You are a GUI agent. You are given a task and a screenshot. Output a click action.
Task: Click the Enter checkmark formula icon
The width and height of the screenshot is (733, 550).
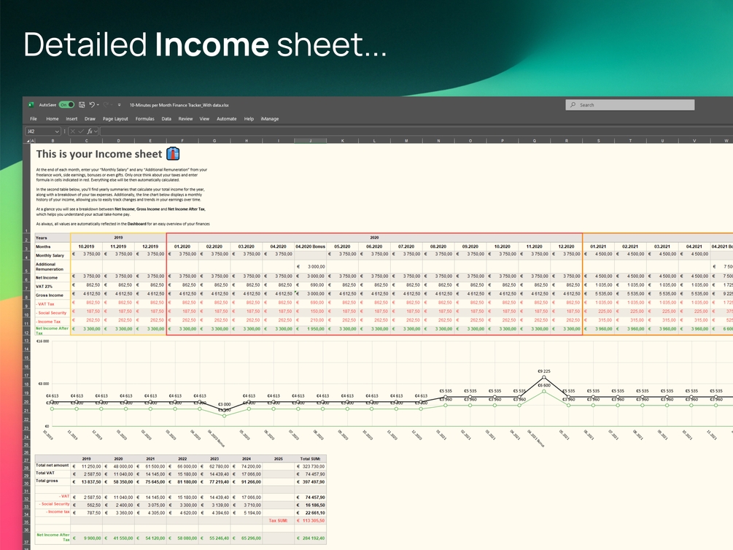click(81, 131)
